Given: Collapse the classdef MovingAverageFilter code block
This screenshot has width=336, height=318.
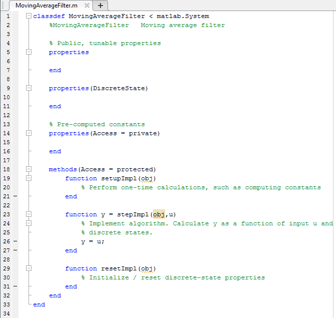Looking at the screenshot, I should pos(28,16).
